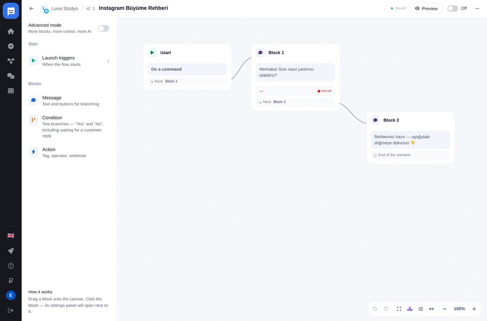Click "End of the scenario" in Block 2
The height and width of the screenshot is (321, 487).
pyautogui.click(x=410, y=155)
